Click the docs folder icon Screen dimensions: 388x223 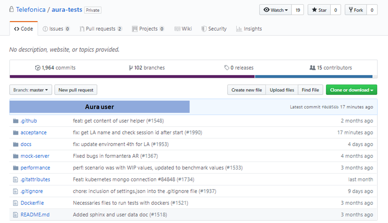[x=16, y=144]
